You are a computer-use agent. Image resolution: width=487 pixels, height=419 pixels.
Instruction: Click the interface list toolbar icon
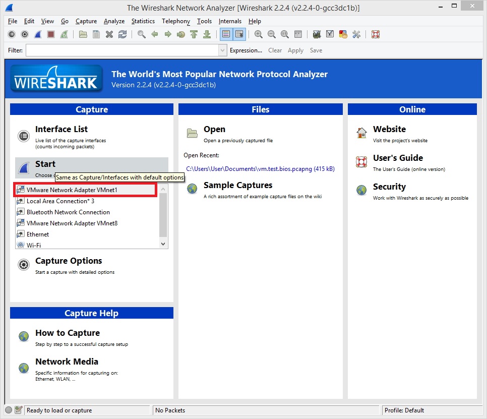pos(12,34)
